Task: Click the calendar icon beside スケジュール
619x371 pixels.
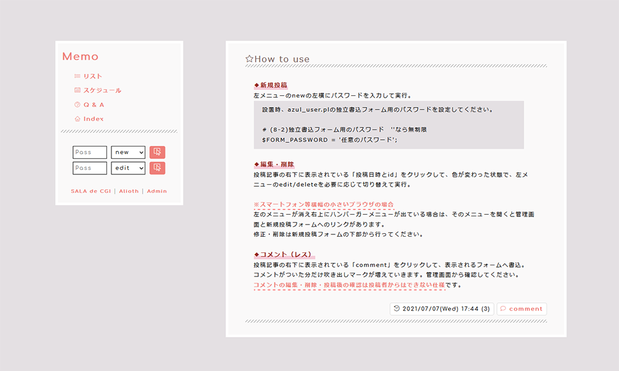Action: click(77, 90)
